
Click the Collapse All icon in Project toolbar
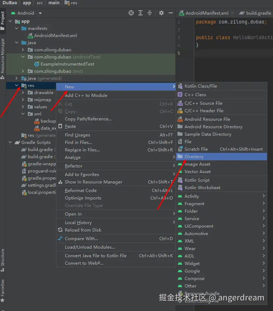tap(150, 13)
